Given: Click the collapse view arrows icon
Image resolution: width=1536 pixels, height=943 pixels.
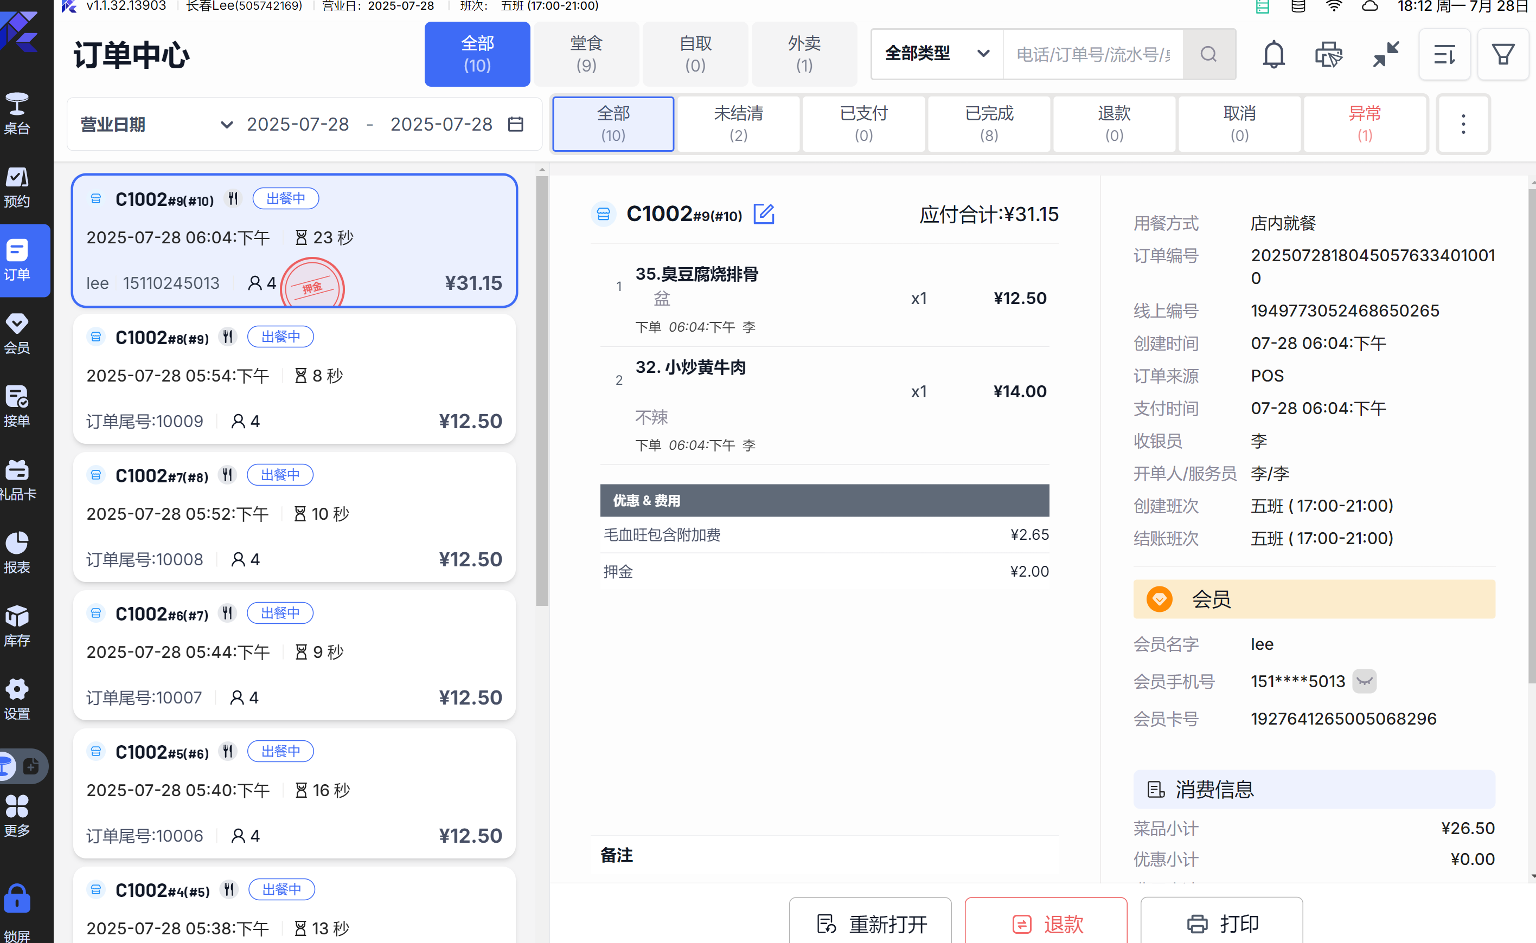Looking at the screenshot, I should 1386,55.
